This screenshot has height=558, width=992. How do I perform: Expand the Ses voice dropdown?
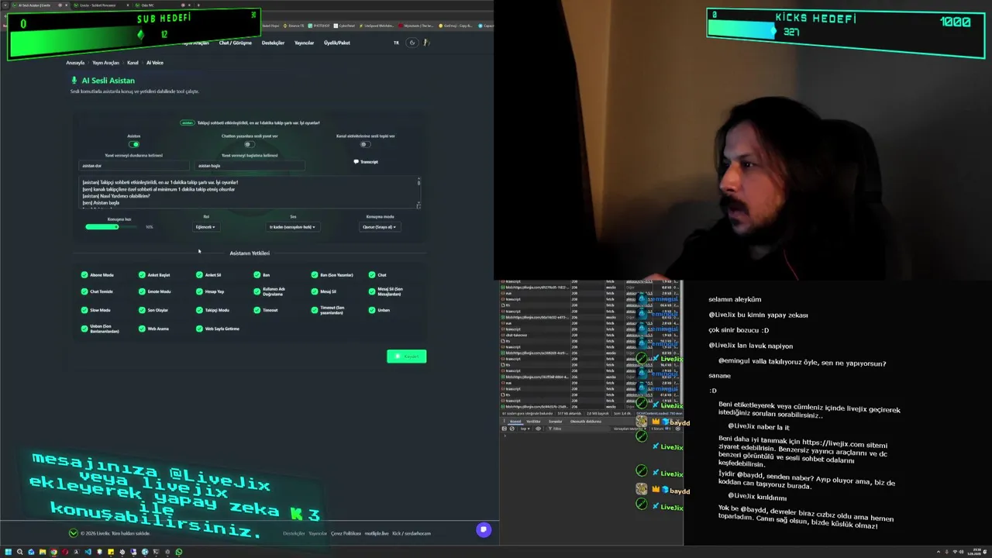pos(292,227)
